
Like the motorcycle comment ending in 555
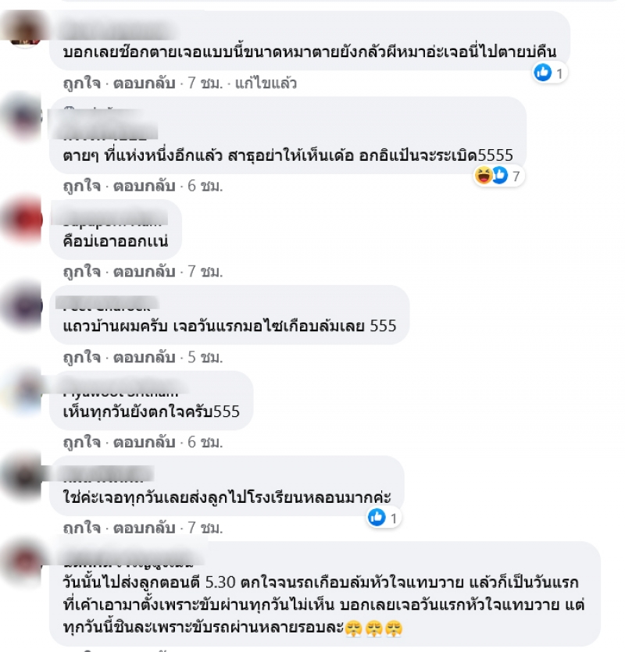coord(81,357)
